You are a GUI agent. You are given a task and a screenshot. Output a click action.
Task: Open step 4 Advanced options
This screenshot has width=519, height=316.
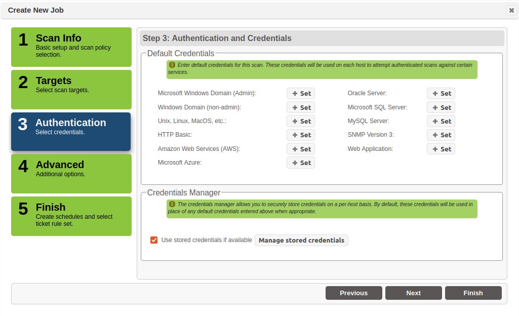click(71, 173)
